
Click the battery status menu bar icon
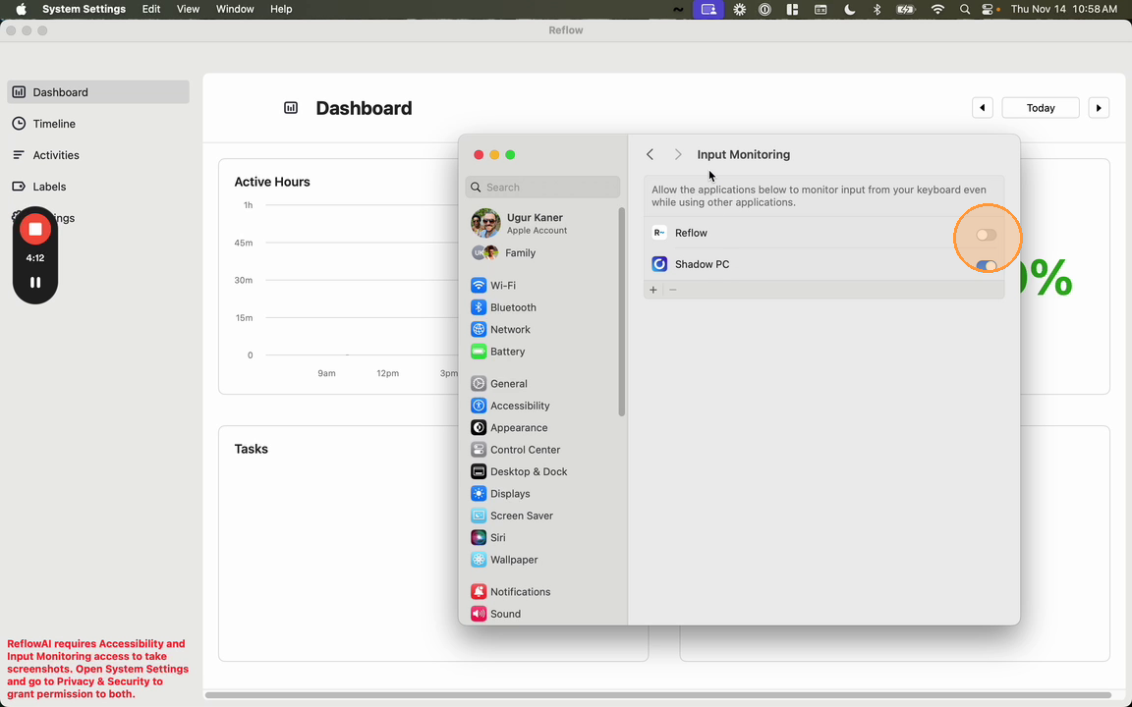pos(905,9)
